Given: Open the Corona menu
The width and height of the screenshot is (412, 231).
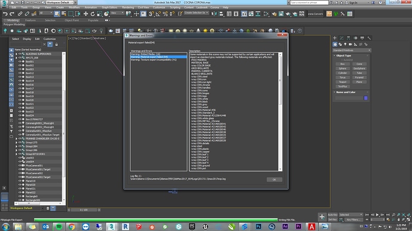Looking at the screenshot, I should pyautogui.click(x=215, y=7).
